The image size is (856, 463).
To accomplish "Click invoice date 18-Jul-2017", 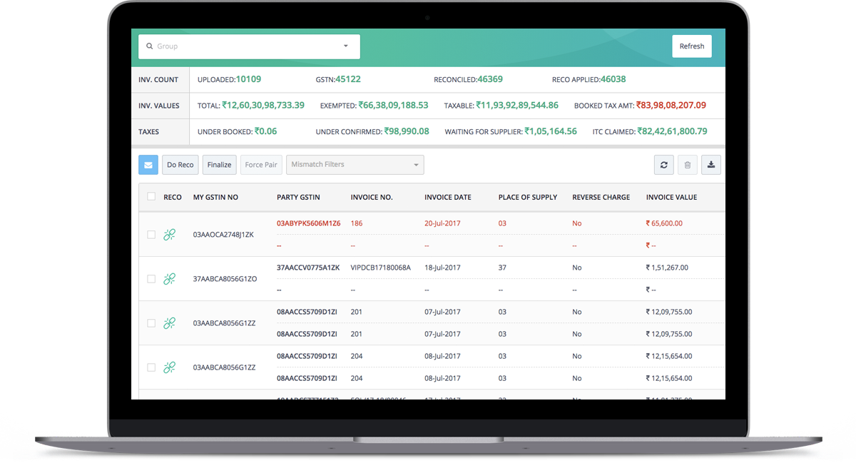I will (442, 268).
